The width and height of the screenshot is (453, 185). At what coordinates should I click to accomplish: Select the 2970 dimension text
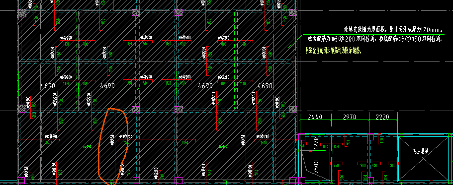coord(349,117)
